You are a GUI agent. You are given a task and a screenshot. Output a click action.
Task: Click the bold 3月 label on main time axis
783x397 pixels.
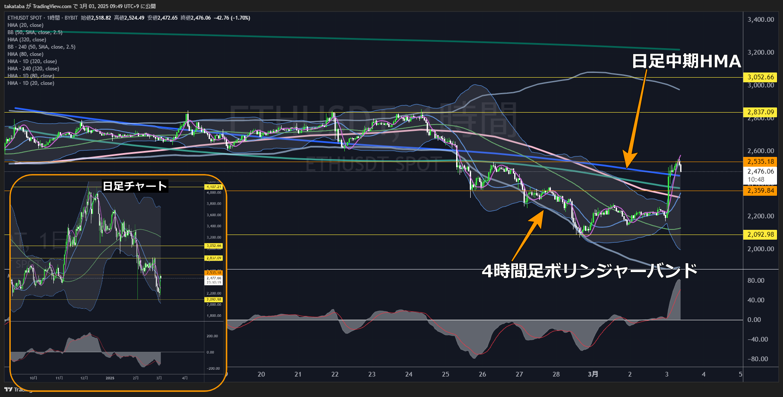pyautogui.click(x=593, y=374)
